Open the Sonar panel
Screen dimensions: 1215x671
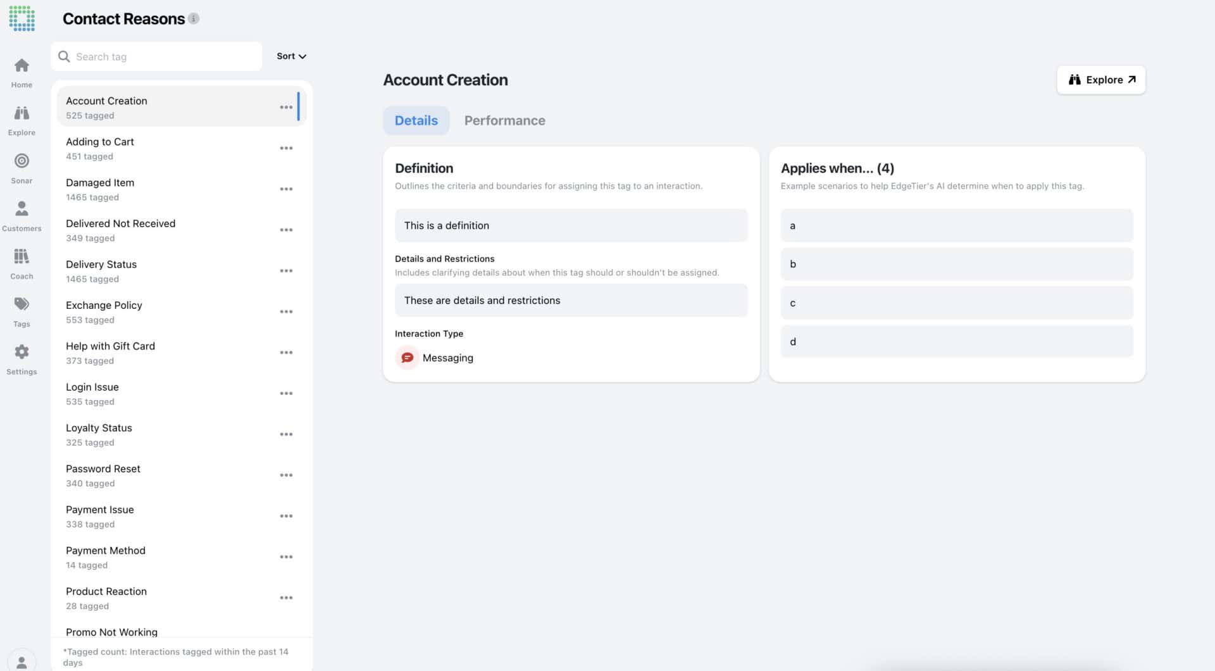[x=22, y=166]
